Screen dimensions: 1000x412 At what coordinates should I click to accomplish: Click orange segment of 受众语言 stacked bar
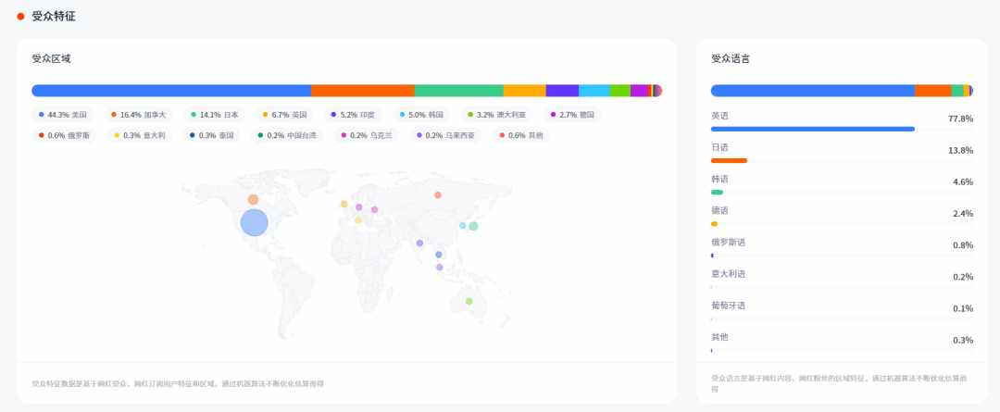[x=932, y=91]
